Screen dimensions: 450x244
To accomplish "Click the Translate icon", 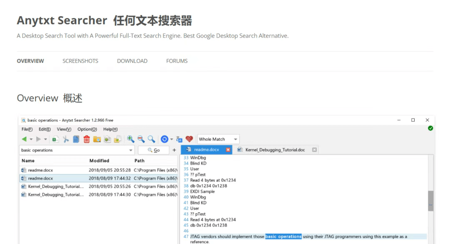I will [x=179, y=139].
